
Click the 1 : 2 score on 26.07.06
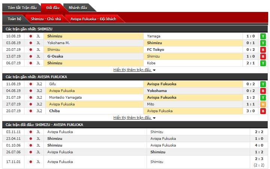[x=259, y=152]
